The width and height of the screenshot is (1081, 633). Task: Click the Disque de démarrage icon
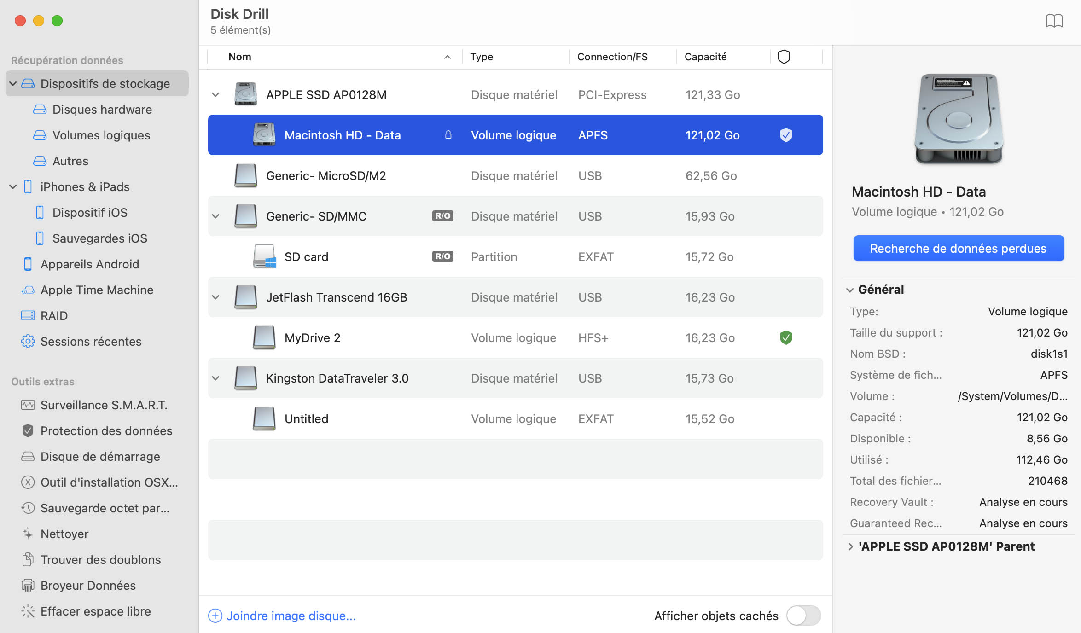point(28,457)
